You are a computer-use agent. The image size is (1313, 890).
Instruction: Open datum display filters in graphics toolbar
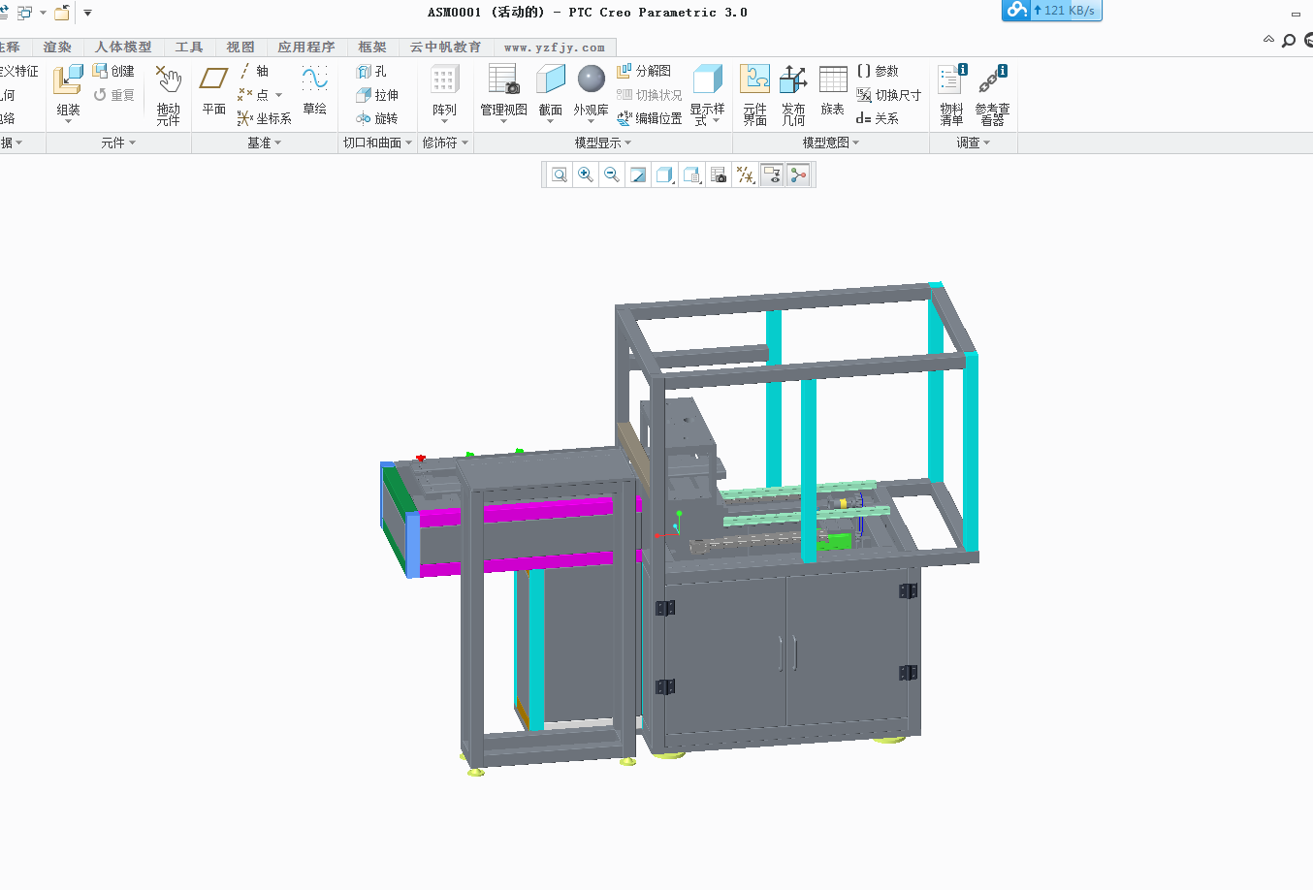tap(746, 175)
